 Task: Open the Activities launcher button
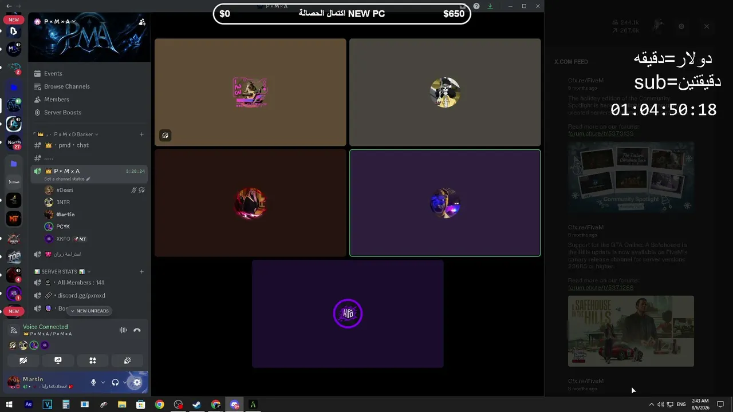click(93, 360)
